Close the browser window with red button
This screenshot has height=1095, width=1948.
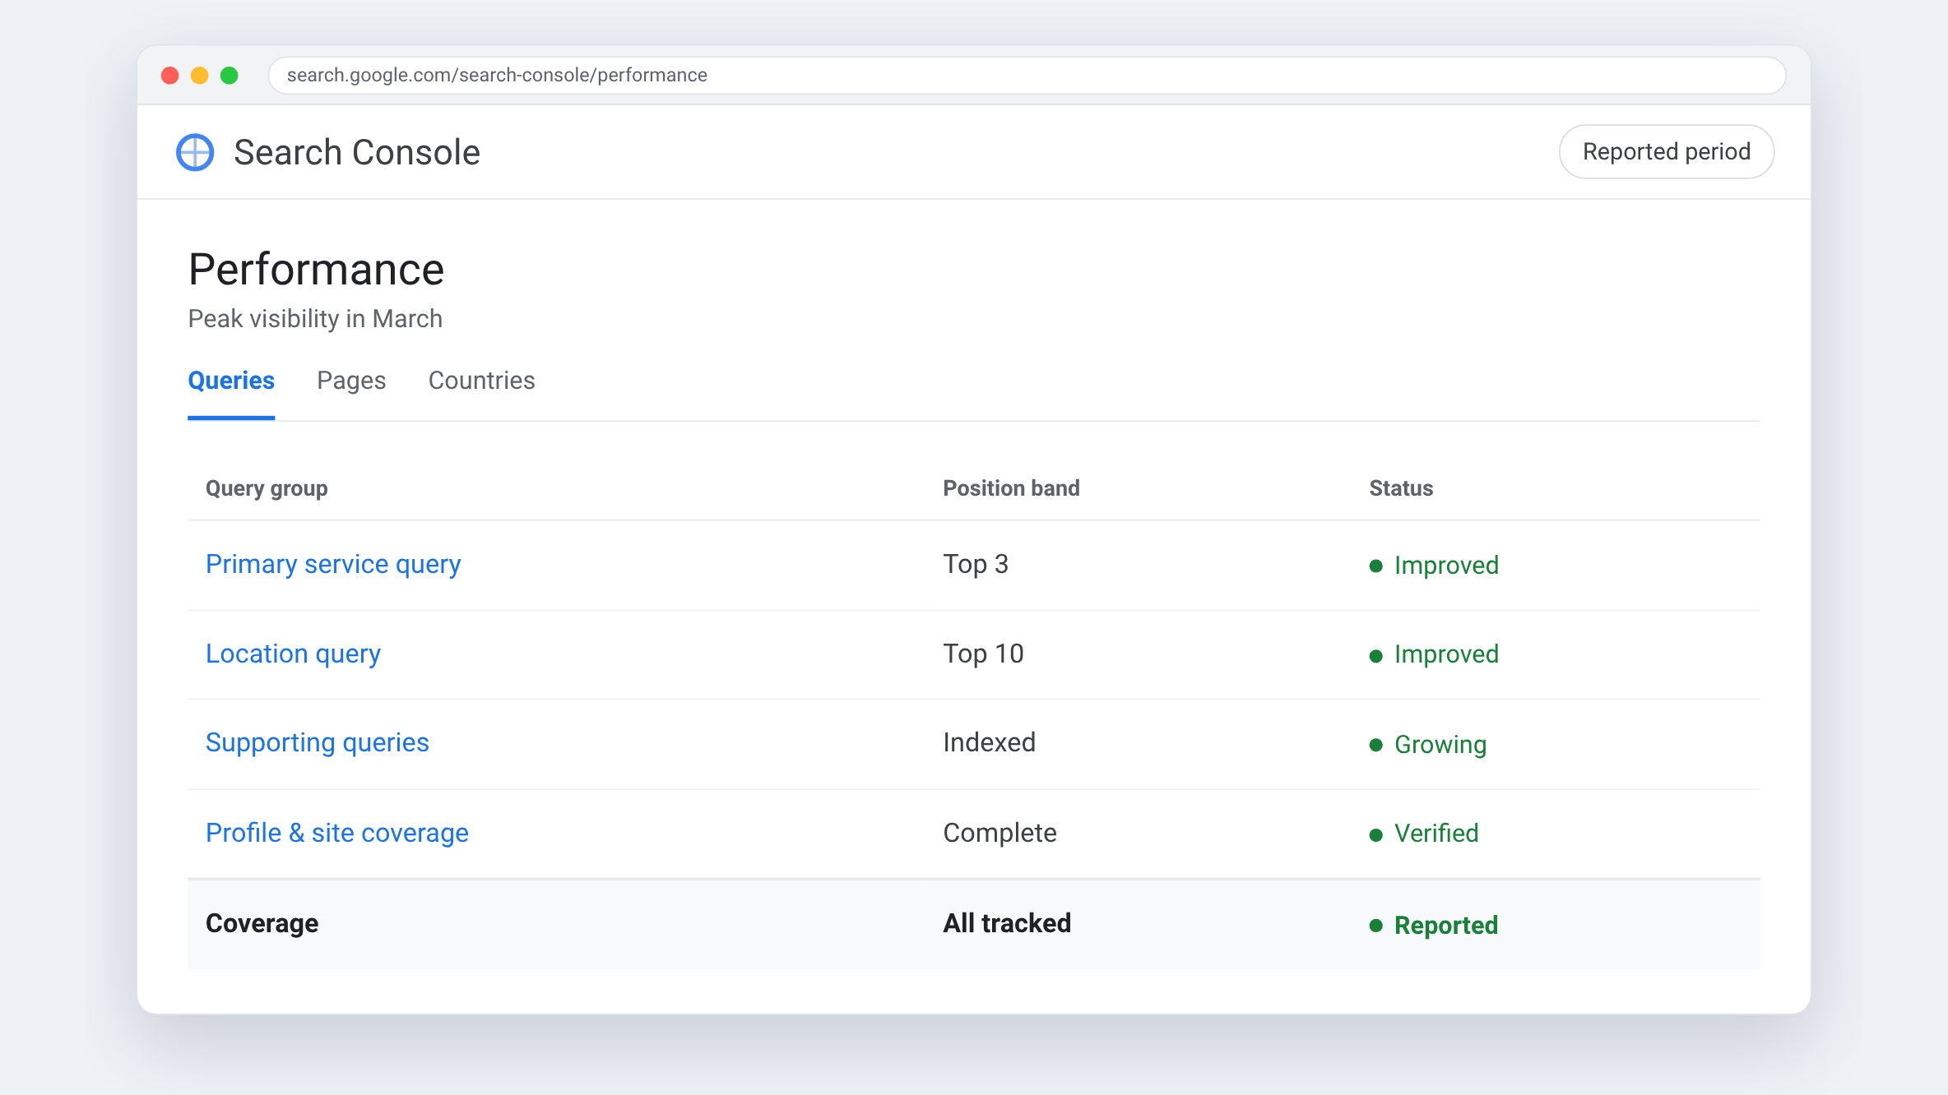click(170, 76)
